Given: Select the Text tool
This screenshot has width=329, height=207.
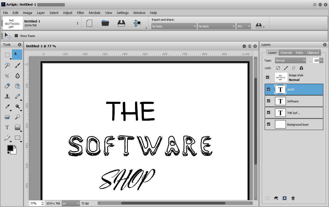Looking at the screenshot, I should pos(7,127).
